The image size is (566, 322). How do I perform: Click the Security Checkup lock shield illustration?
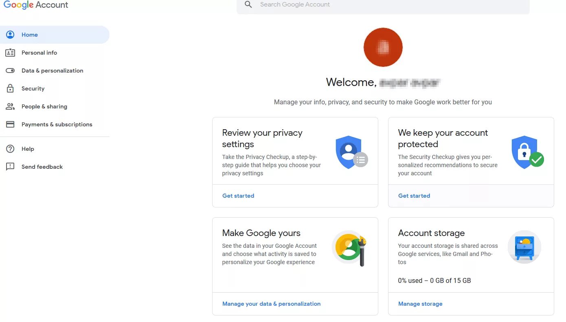[x=528, y=152]
